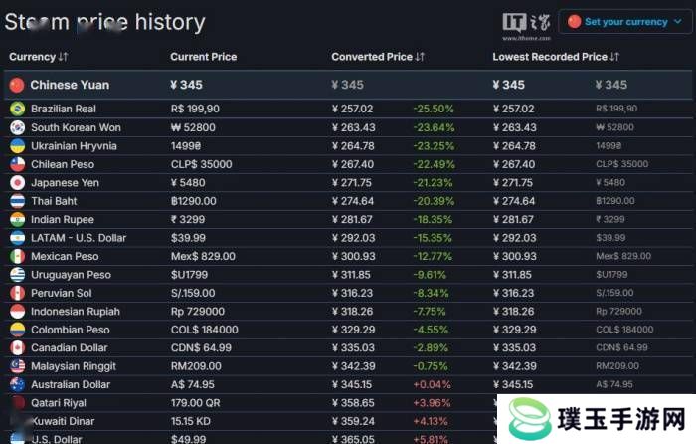Click the A$ 74.95 current price

pos(193,385)
